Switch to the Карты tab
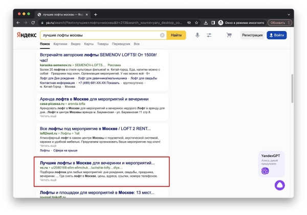 89,44
